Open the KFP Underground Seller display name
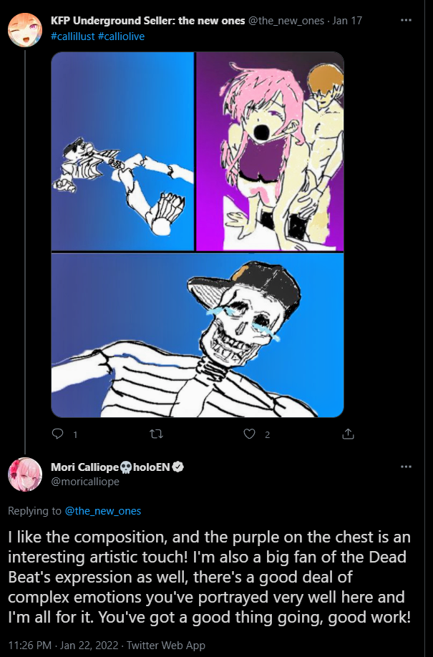This screenshot has width=433, height=657. [x=148, y=21]
